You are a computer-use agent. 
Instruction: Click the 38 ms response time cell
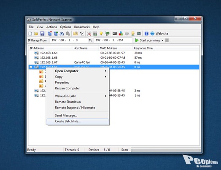[x=138, y=53]
